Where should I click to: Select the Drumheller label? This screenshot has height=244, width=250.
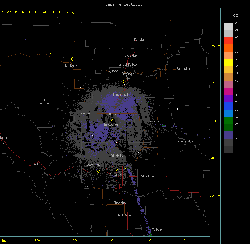coord(185,141)
